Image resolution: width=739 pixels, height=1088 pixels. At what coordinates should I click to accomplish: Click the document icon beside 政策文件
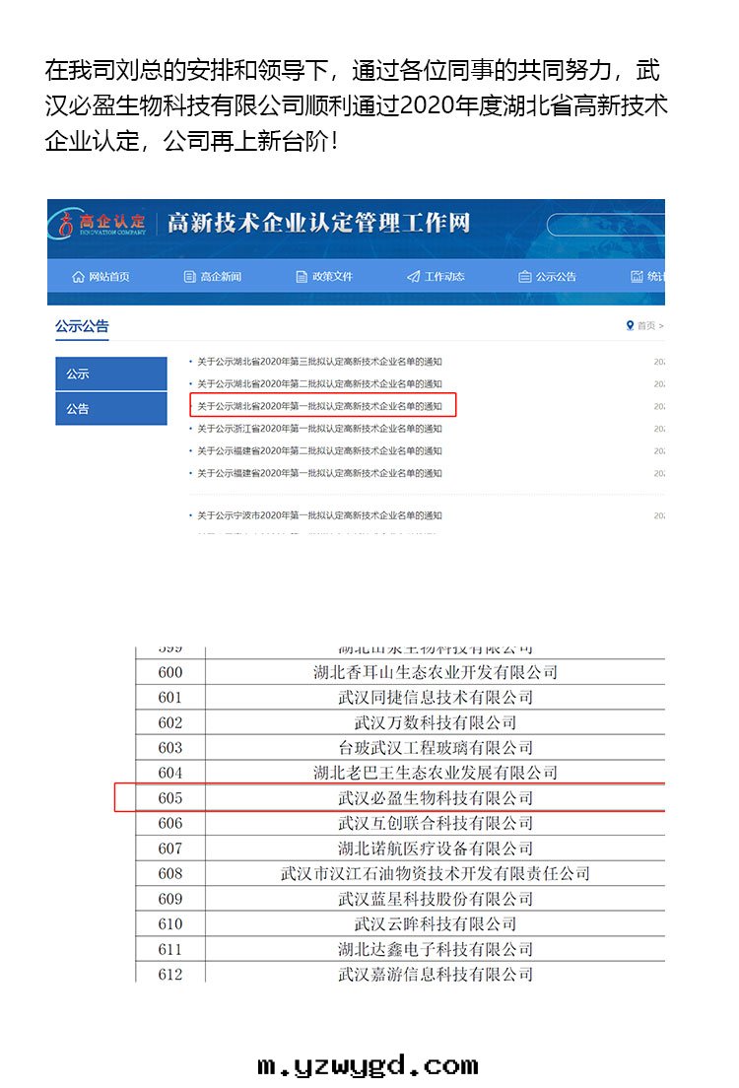click(302, 277)
